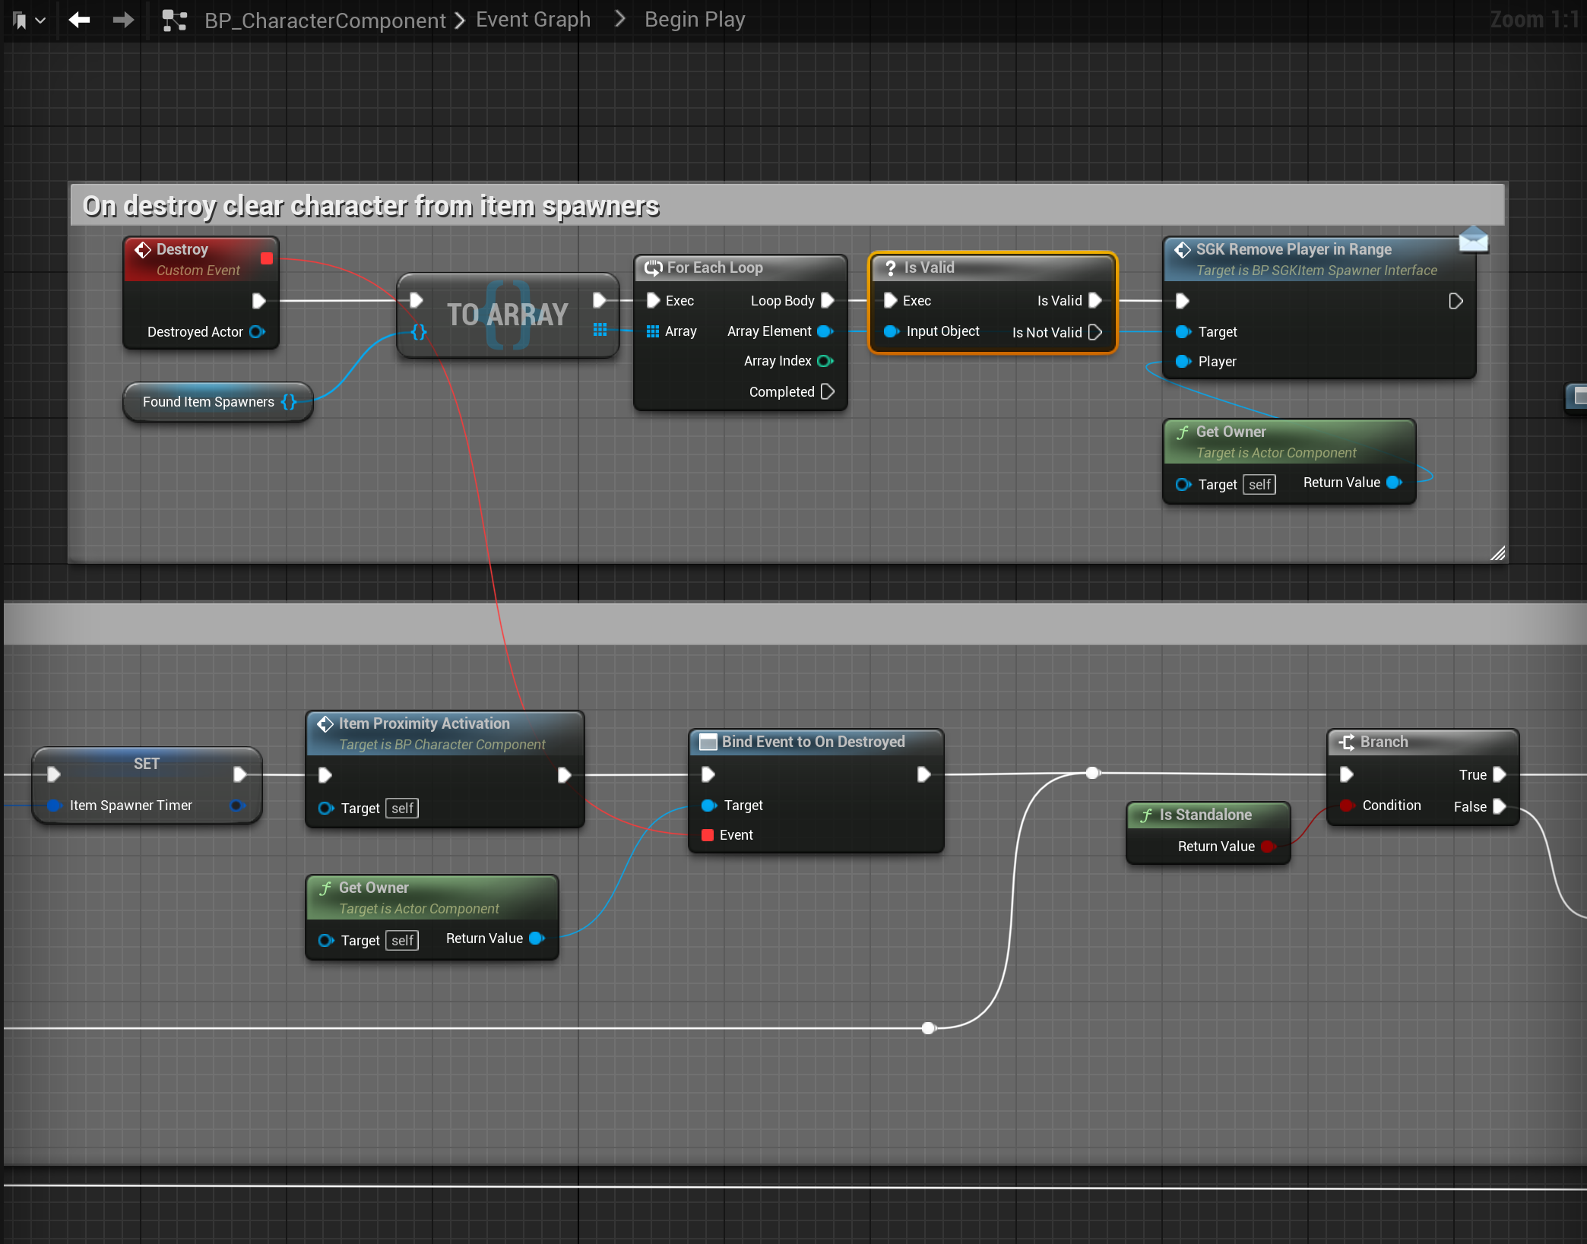The image size is (1587, 1244).
Task: Click the forward navigation arrow
Action: [123, 20]
